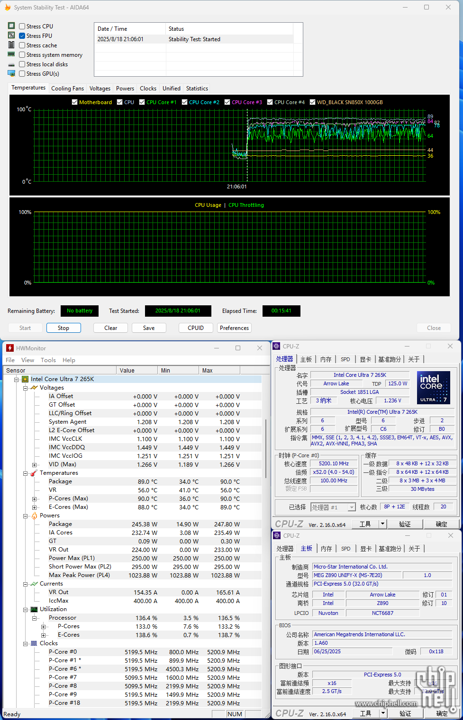Image resolution: width=463 pixels, height=720 pixels.
Task: Click the Utilization category icon in HWMonitor
Action: click(34, 609)
